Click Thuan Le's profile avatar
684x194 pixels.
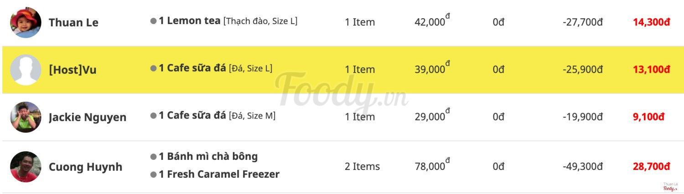coord(26,22)
